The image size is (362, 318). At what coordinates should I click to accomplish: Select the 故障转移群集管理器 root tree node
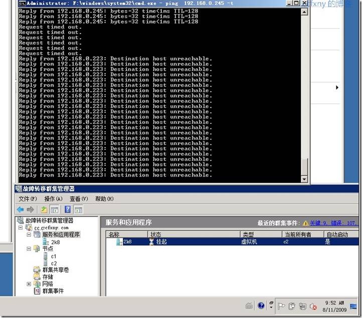pos(50,221)
